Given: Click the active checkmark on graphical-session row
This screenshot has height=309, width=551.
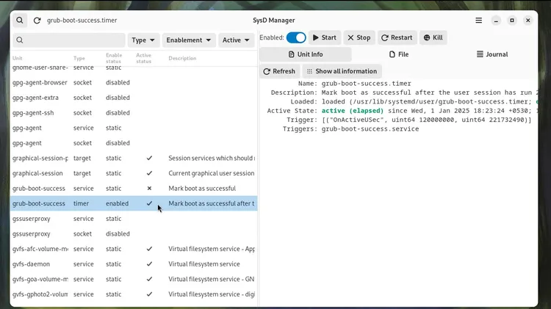Looking at the screenshot, I should pos(149,173).
